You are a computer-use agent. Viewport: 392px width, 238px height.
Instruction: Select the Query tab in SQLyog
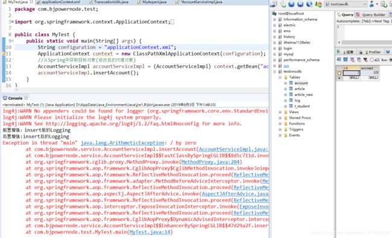(x=345, y=14)
